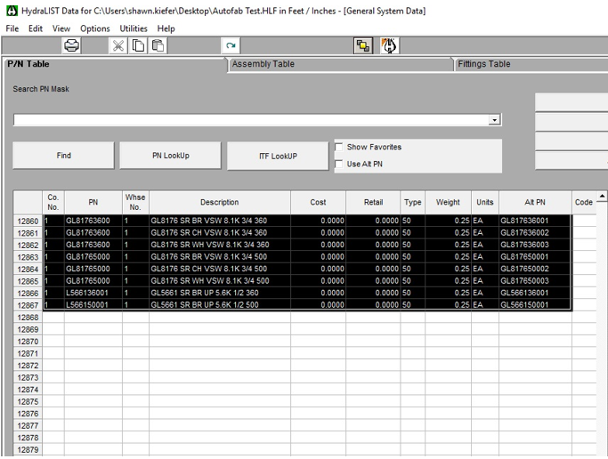
Task: Click description GL5661 SR BR UP 5.6K 1/2 360
Action: [220, 293]
